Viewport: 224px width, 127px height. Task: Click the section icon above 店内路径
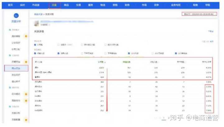tap(10, 87)
